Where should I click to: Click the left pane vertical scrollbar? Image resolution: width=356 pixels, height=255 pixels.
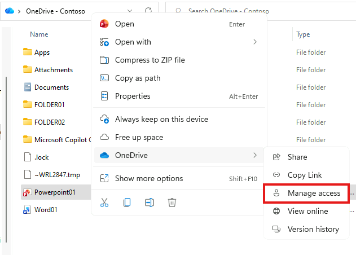[6, 160]
